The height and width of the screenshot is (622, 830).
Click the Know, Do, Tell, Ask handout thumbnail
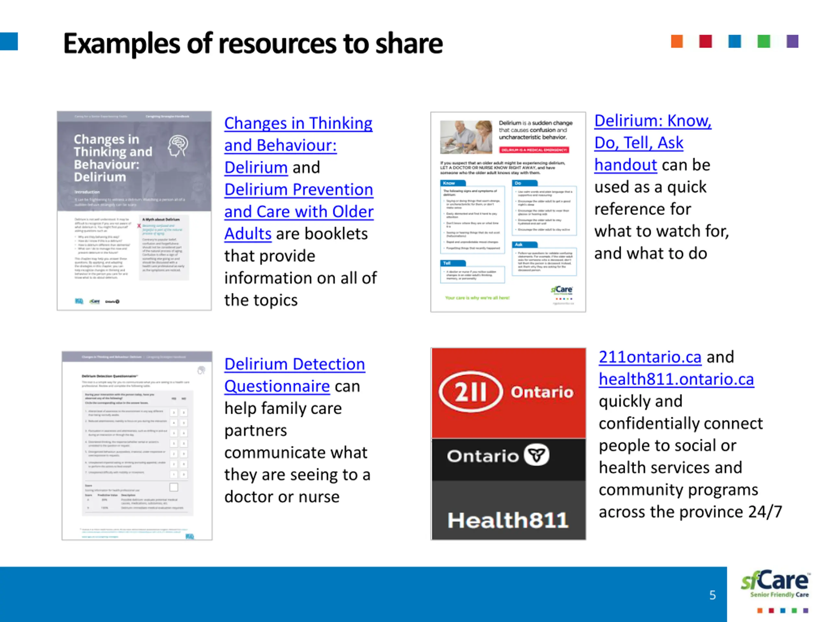pos(508,212)
